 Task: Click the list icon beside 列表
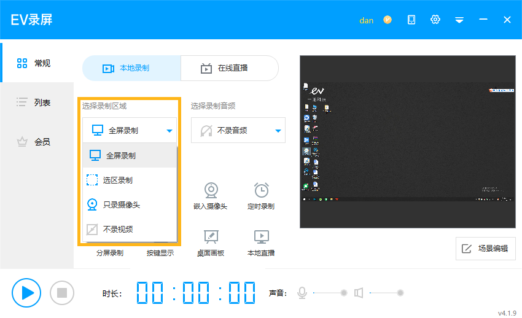pyautogui.click(x=22, y=102)
